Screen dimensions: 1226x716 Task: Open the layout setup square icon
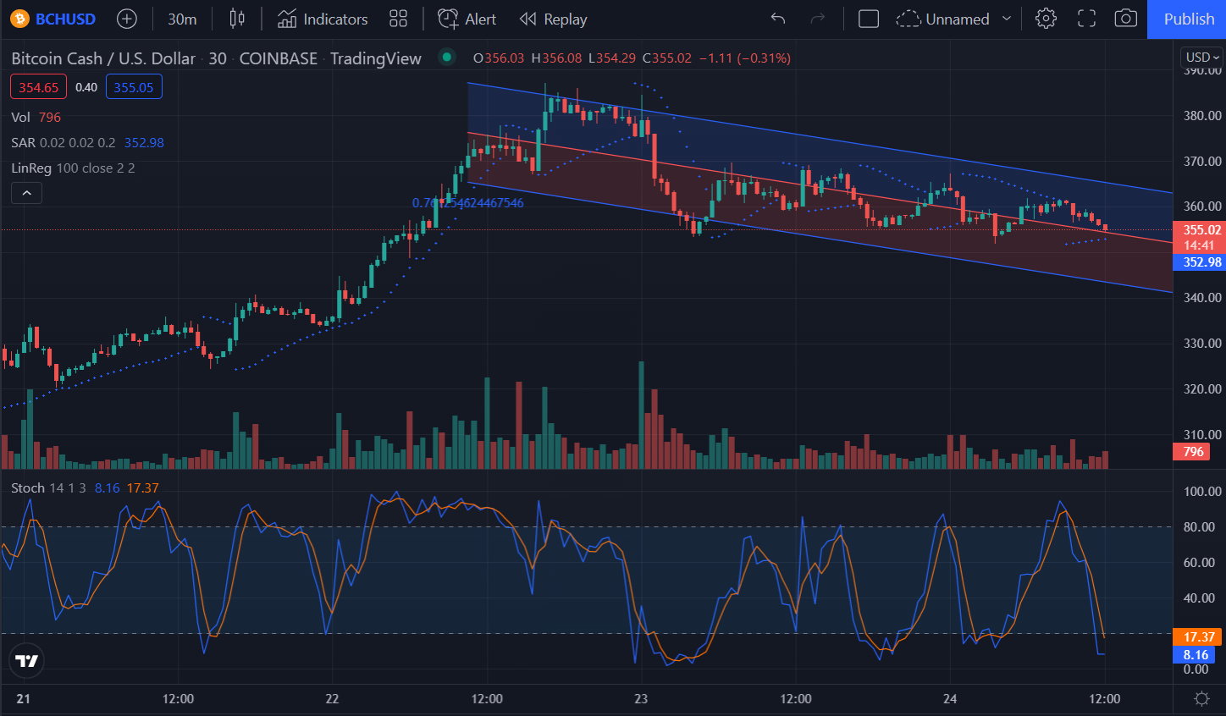click(x=869, y=19)
